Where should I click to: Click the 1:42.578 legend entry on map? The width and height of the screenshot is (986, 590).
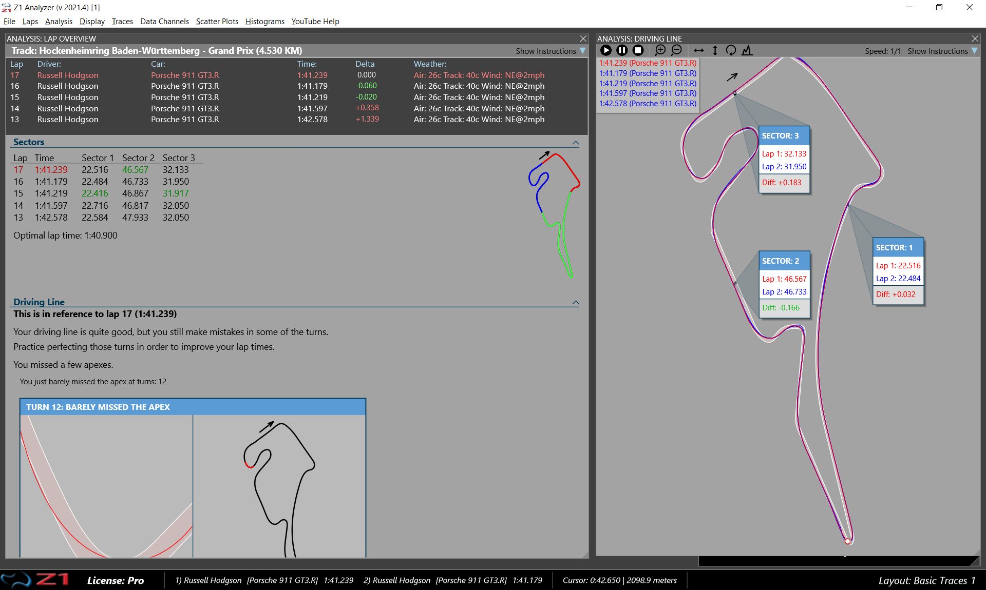point(648,104)
